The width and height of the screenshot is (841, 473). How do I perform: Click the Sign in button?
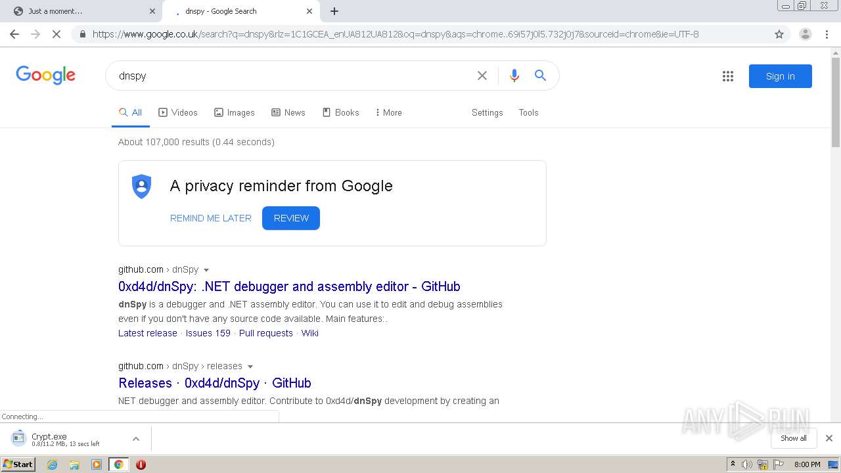pyautogui.click(x=781, y=76)
